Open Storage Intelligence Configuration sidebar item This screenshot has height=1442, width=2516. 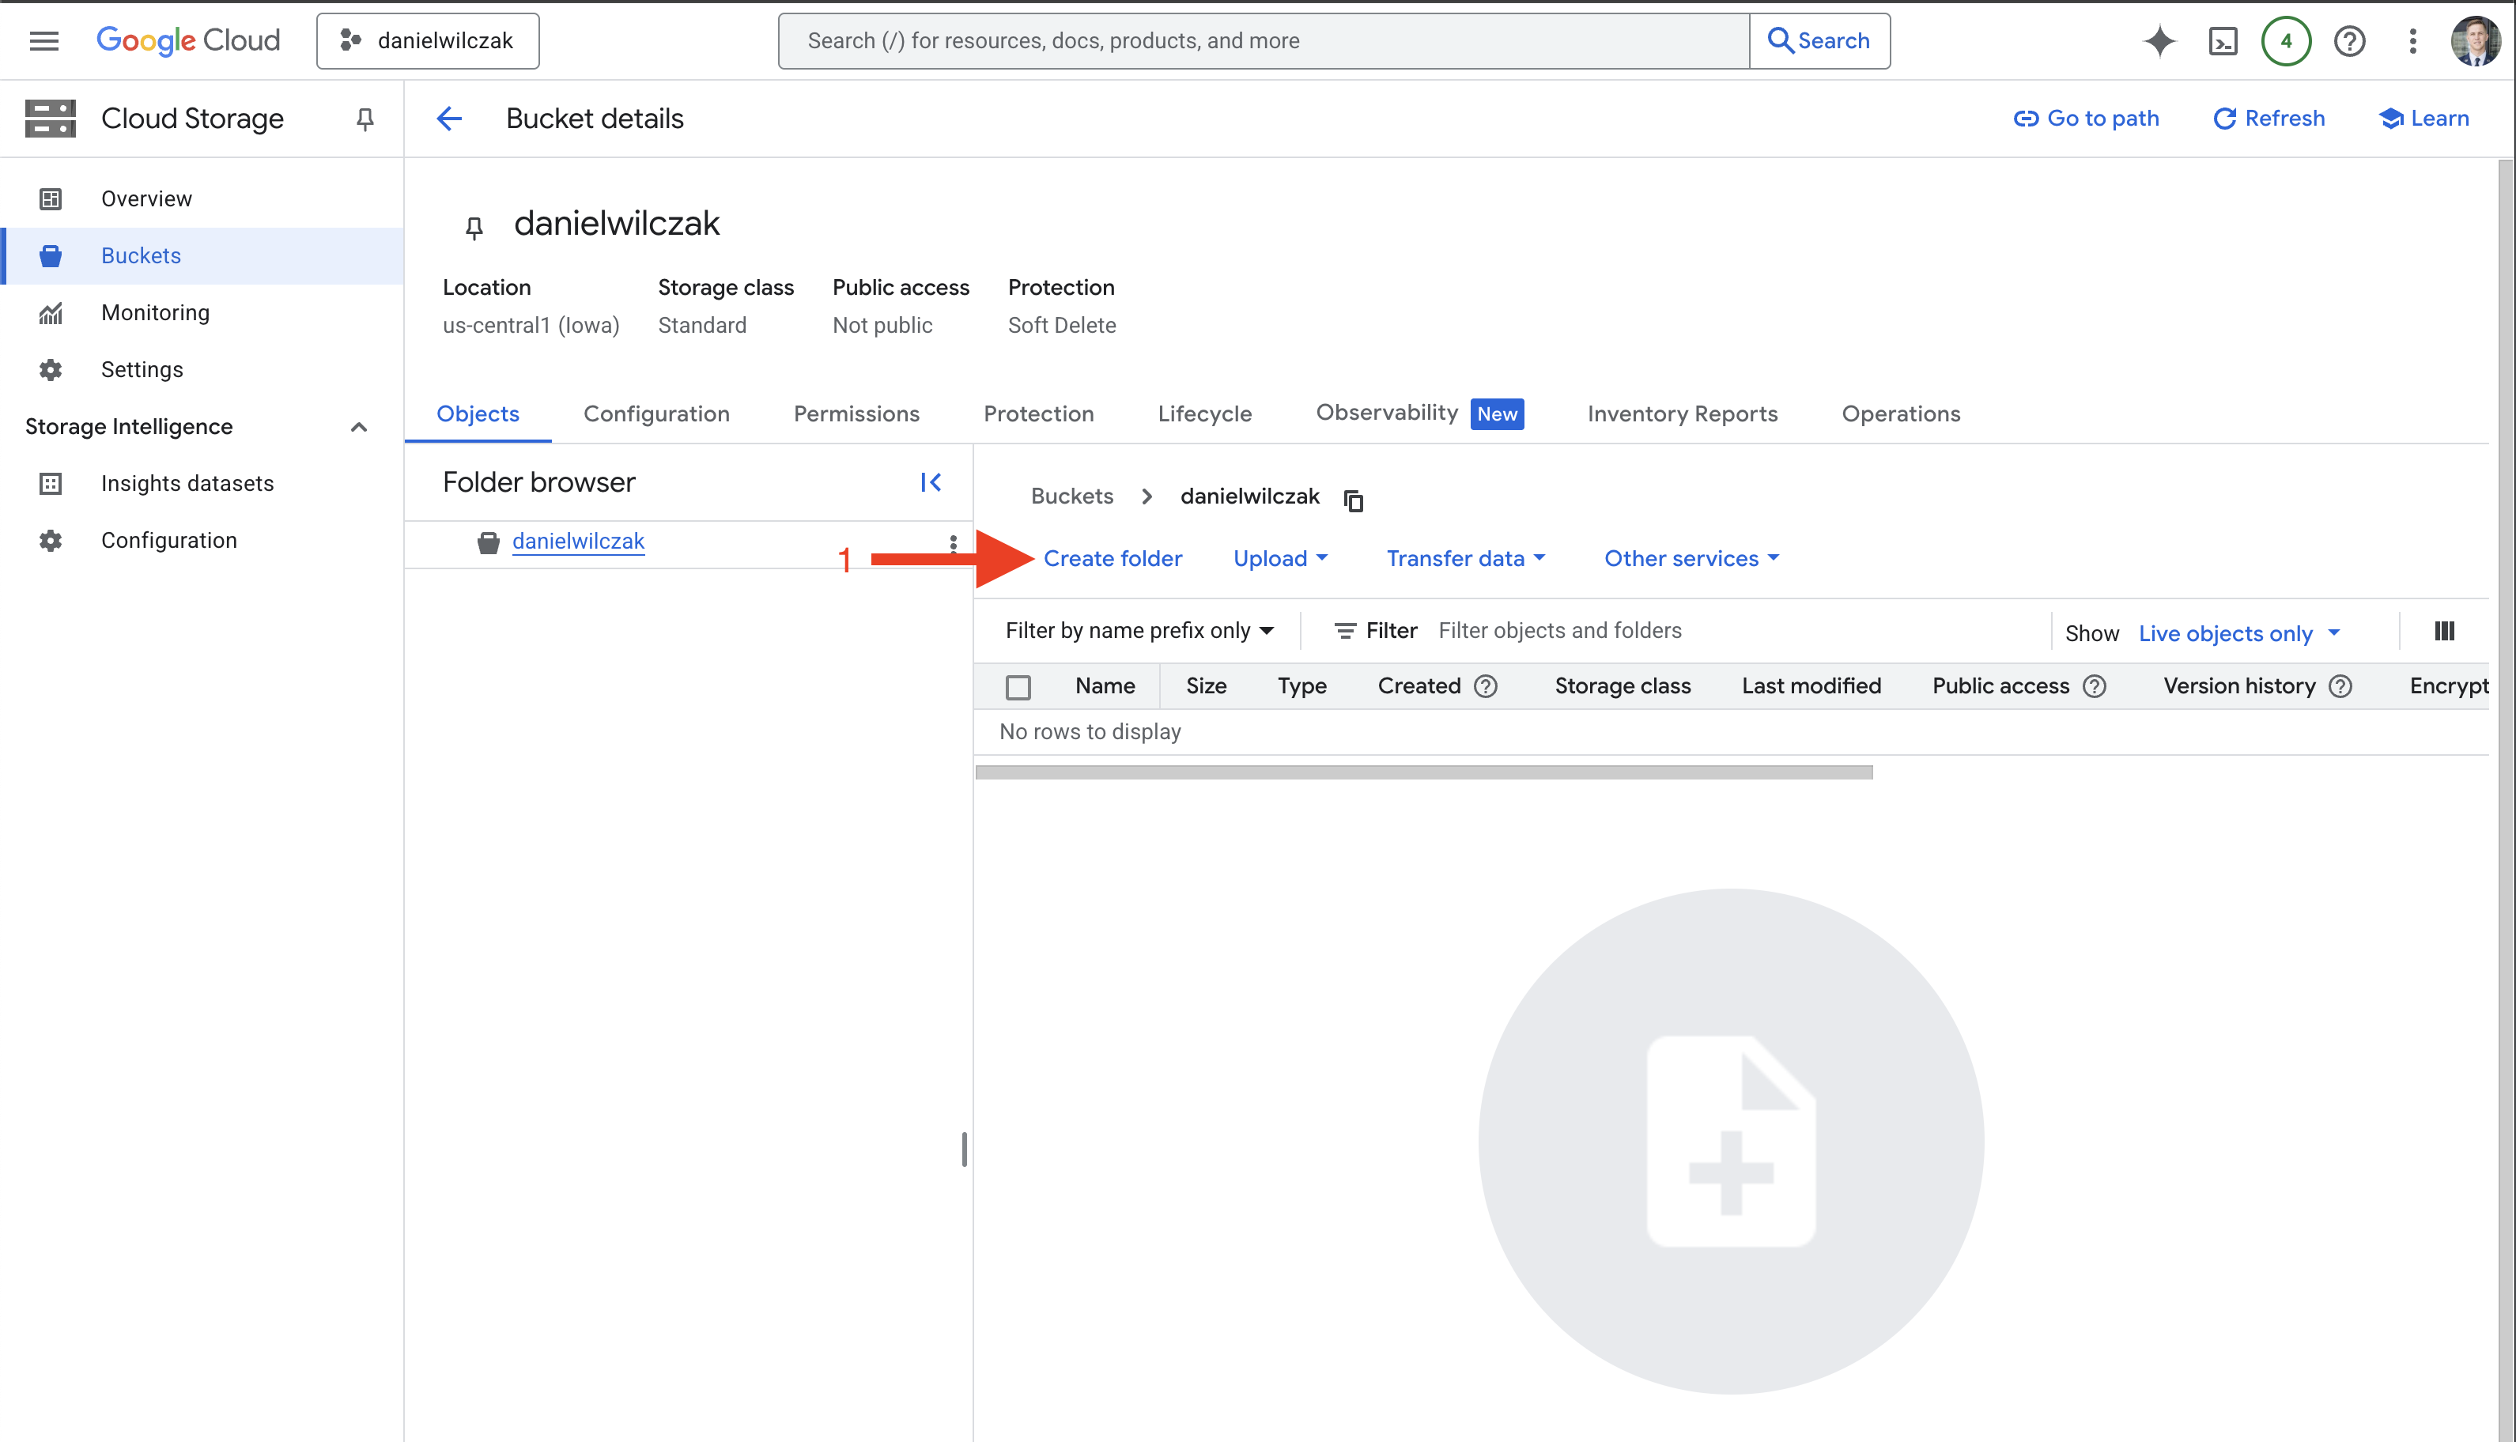click(202, 541)
